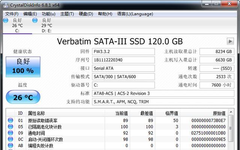
Task: Click status orb for attribute 0C row
Action: [11, 139]
